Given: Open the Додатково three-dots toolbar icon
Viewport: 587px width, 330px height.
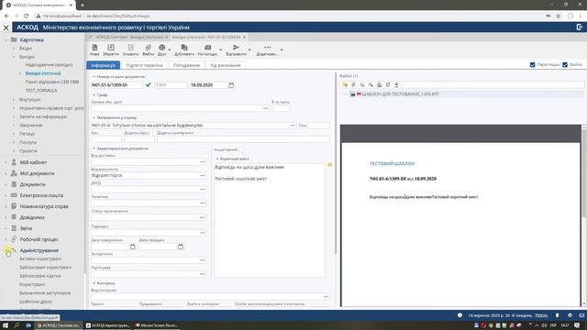Looking at the screenshot, I should point(267,48).
